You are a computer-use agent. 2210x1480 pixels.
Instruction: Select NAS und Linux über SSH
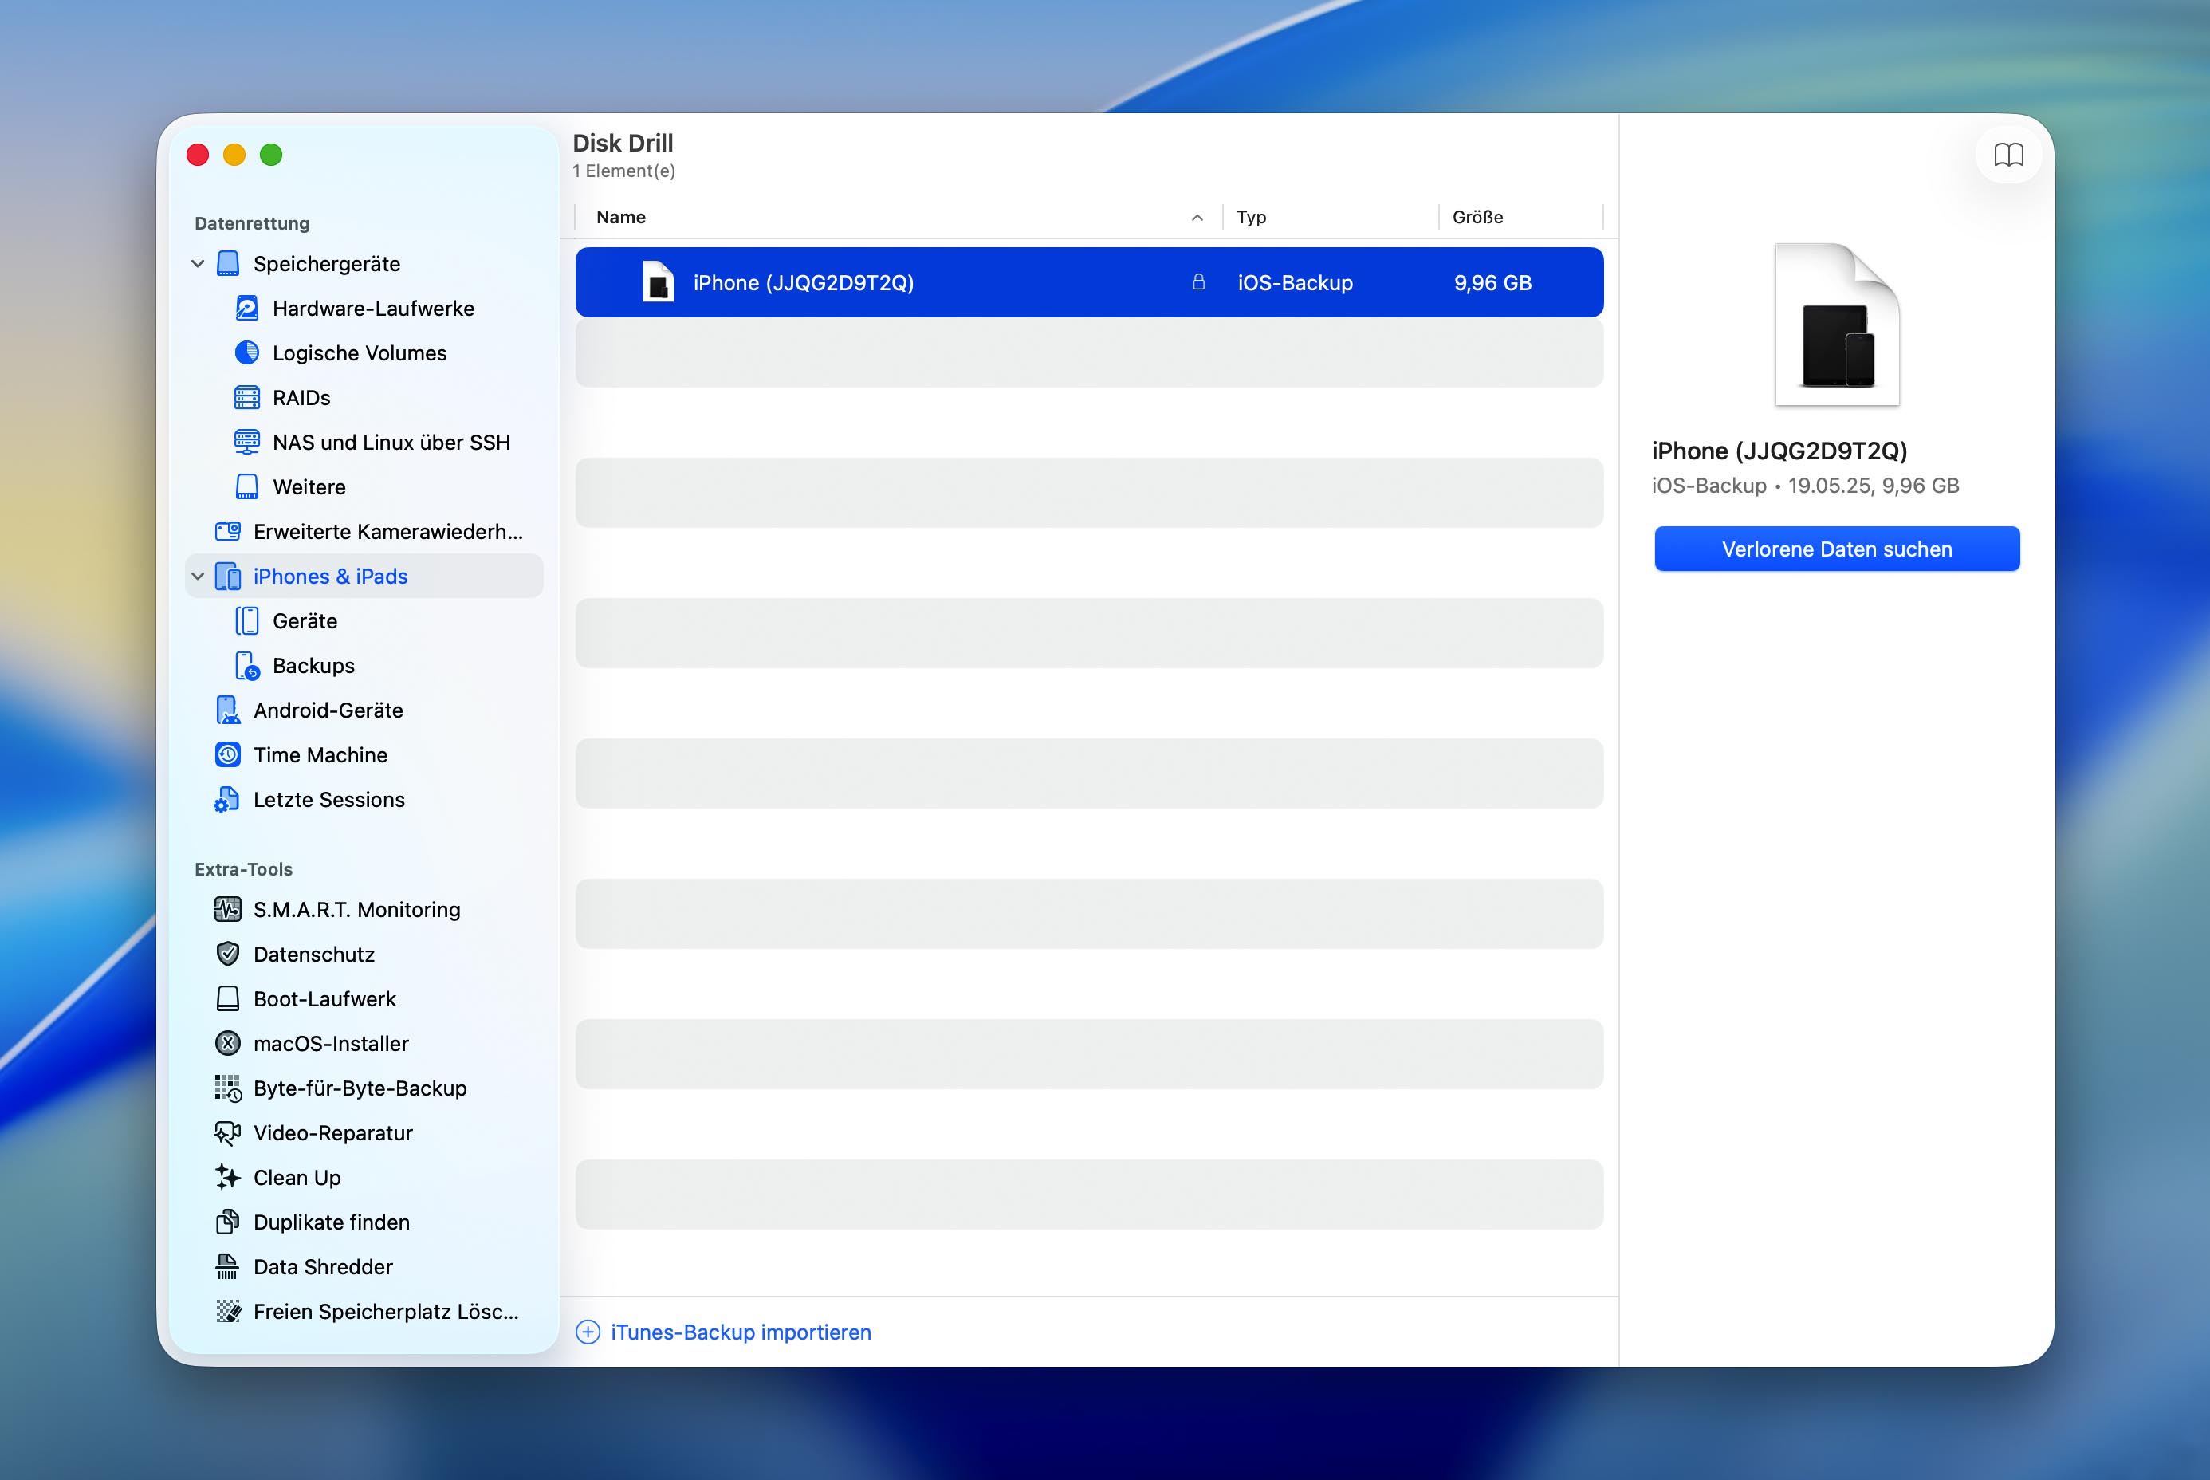391,442
